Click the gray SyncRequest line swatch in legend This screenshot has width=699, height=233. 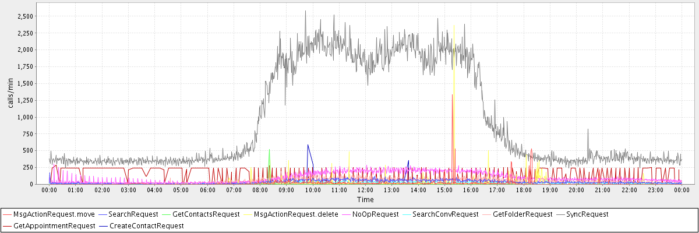point(559,214)
